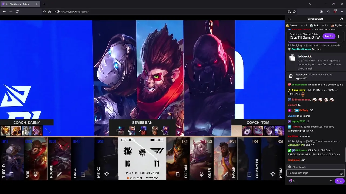Open the channel points balance icon
This screenshot has width=346, height=194.
[x=290, y=181]
